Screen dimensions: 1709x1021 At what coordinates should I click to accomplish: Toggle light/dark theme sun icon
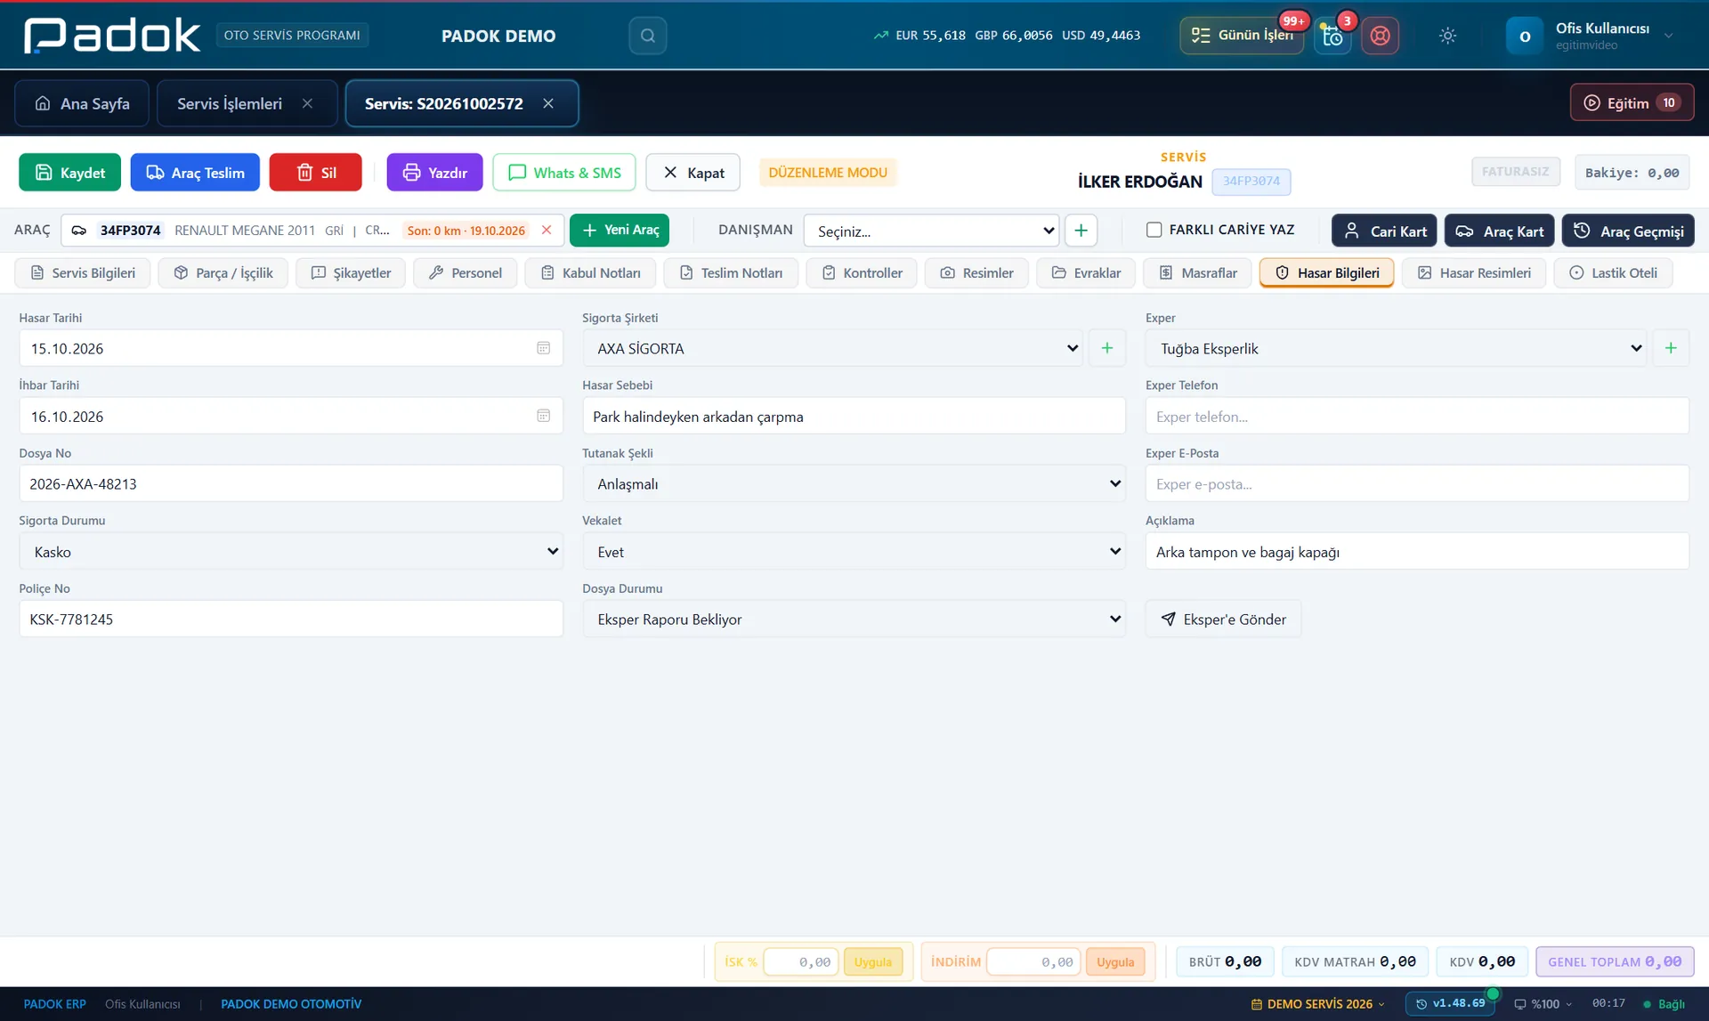coord(1447,36)
